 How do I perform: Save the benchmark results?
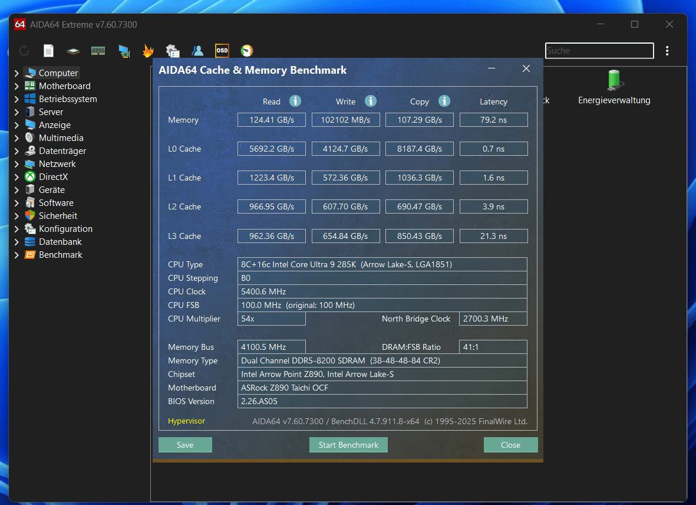[185, 445]
